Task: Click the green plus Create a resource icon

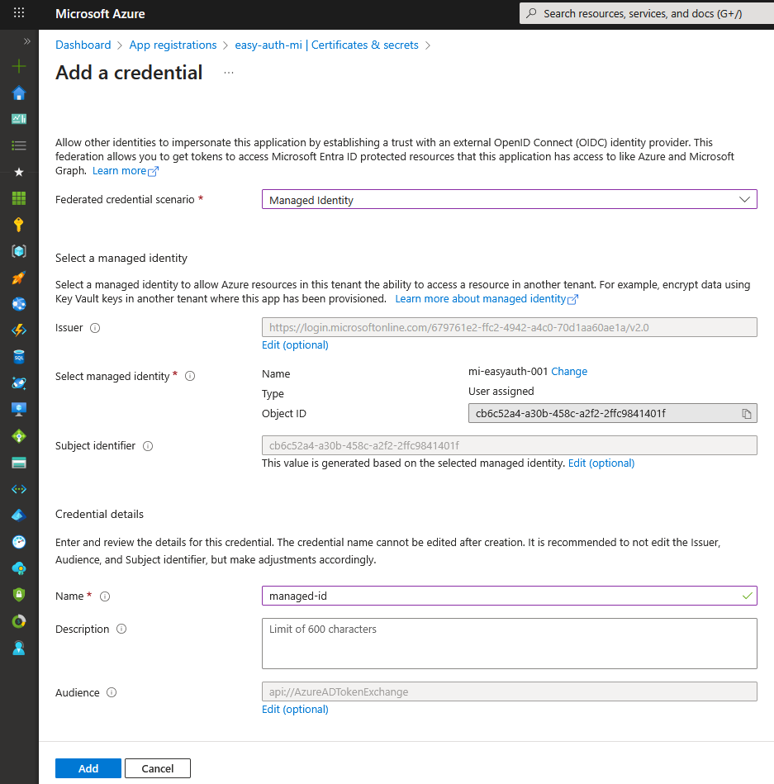Action: click(x=19, y=66)
